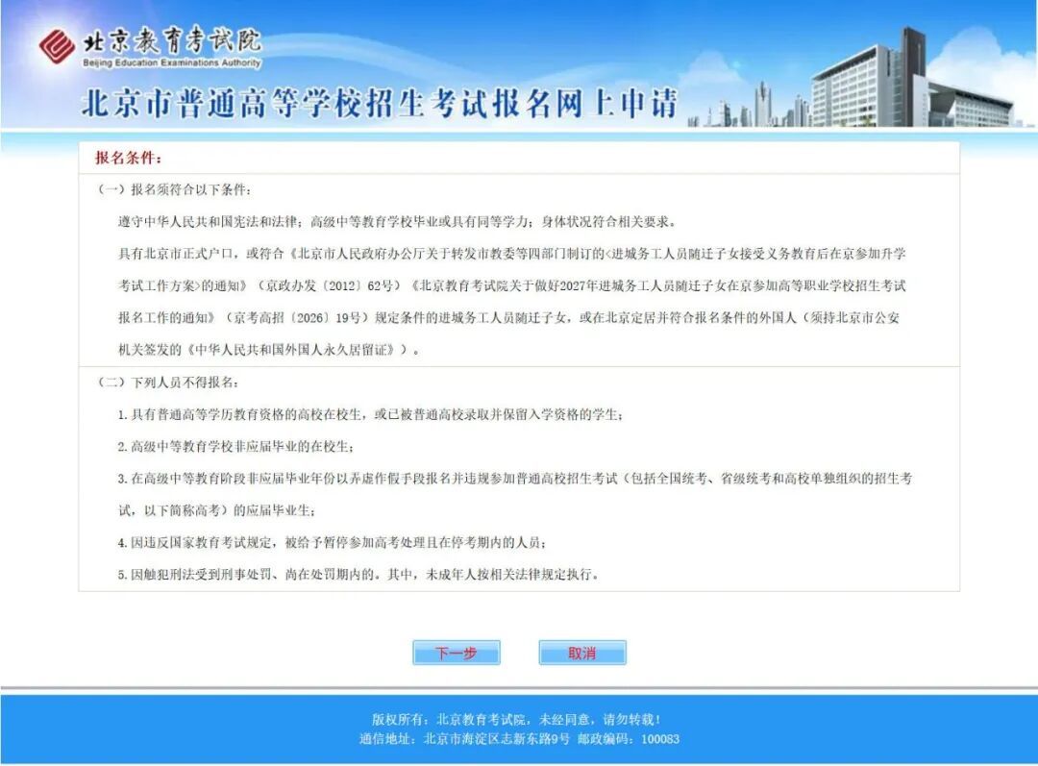1038x766 pixels.
Task: Click the line starting 具有北京市正式户口
Action: click(x=511, y=254)
